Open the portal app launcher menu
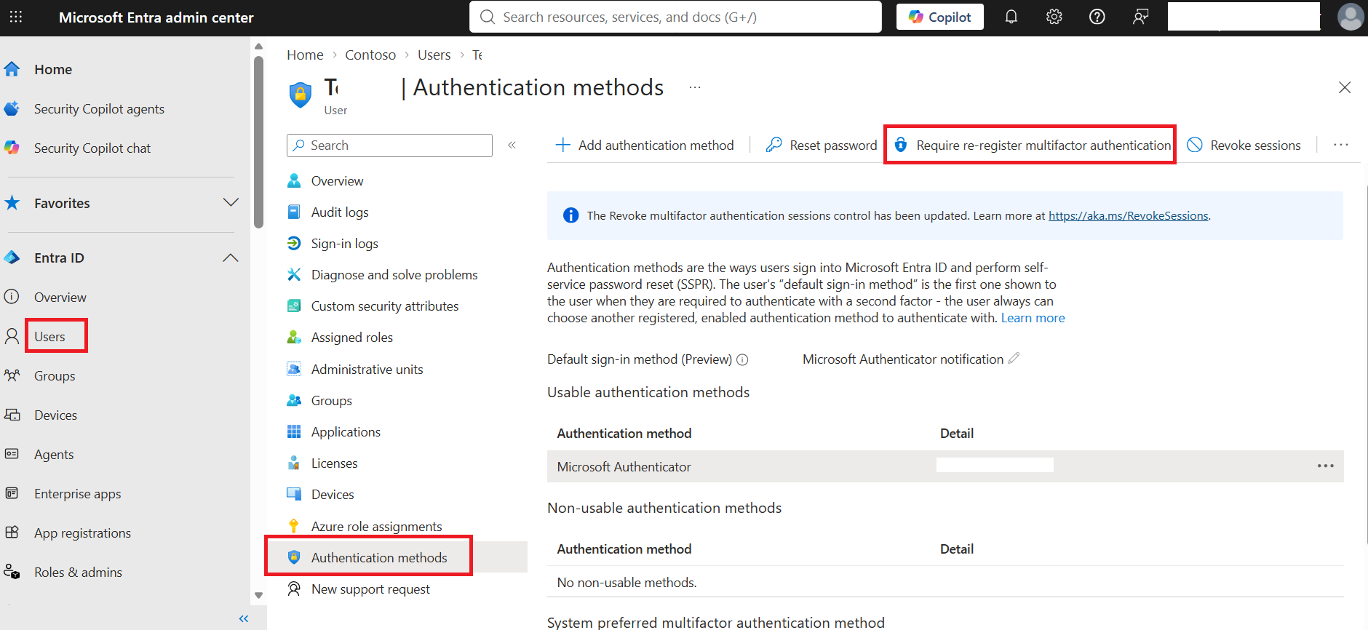The image size is (1368, 630). click(16, 17)
